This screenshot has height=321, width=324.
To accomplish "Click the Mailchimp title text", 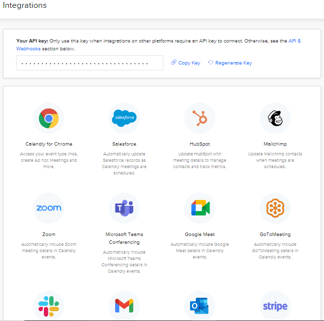I will coord(275,144).
